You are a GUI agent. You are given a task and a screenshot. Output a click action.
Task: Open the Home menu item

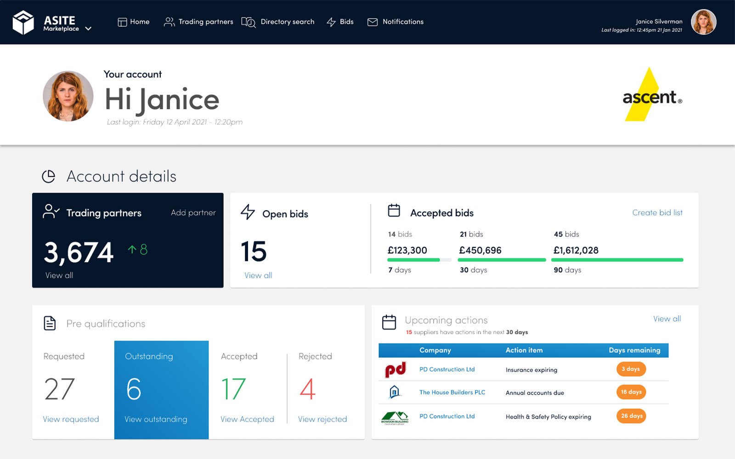134,22
